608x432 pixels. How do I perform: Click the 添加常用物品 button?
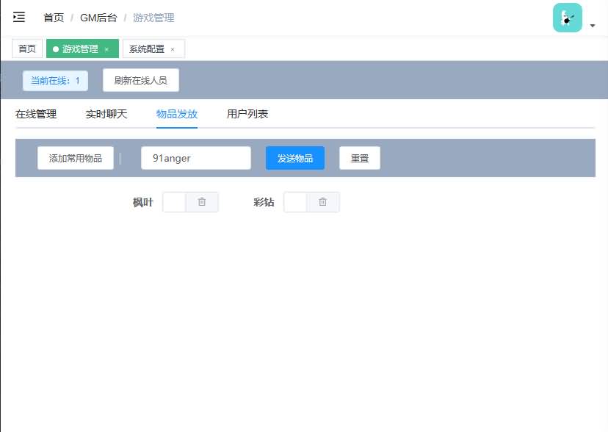tap(74, 157)
